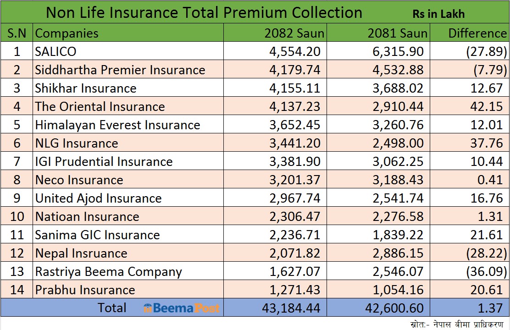Viewport: 510px width, 330px height.
Task: Select Sanima GIC Insurance 2082 value
Action: tap(294, 235)
